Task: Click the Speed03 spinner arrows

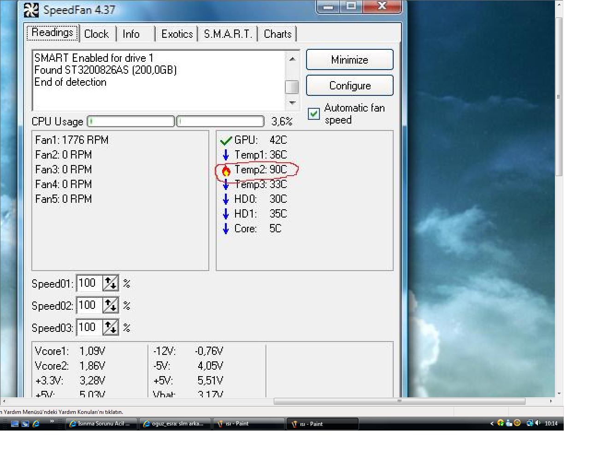Action: 110,327
